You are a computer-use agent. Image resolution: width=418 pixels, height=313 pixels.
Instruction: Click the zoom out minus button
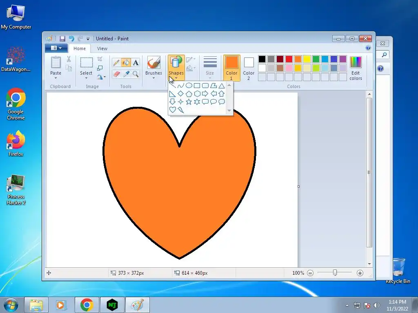(310, 273)
